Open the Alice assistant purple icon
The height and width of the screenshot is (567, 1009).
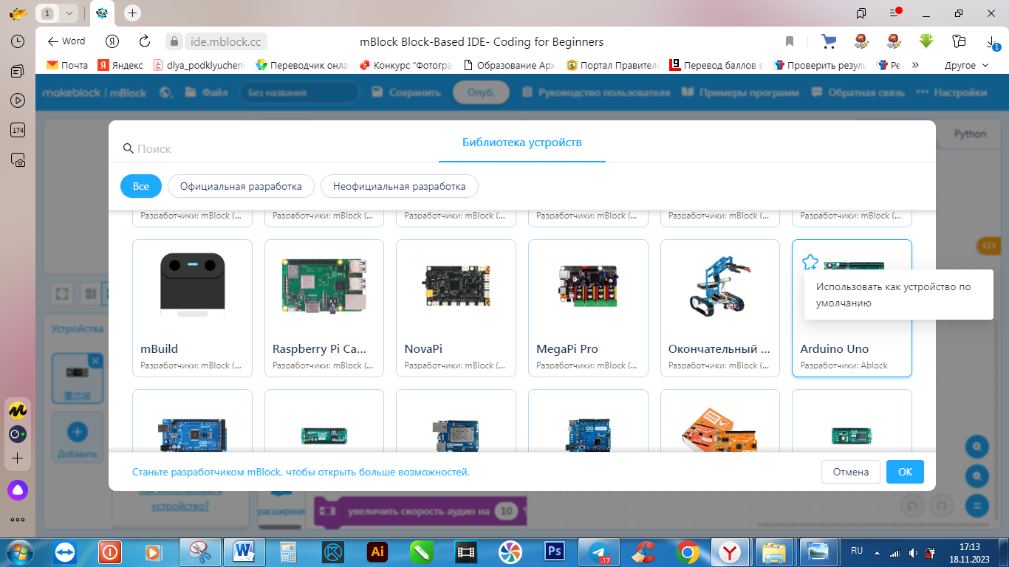(x=18, y=489)
